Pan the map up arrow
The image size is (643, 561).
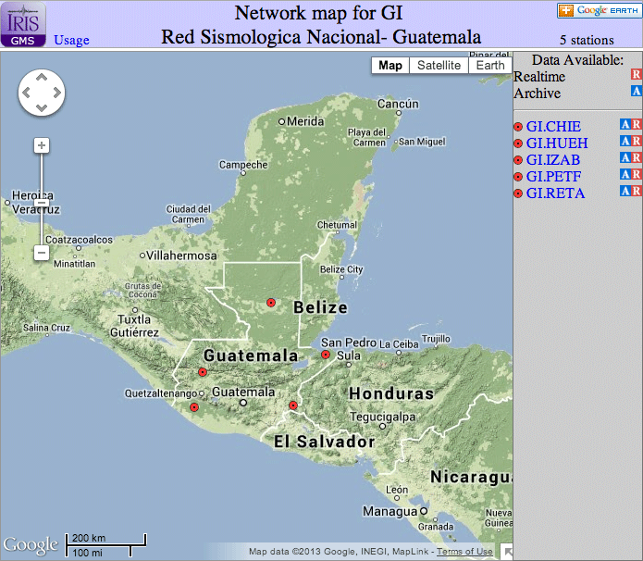tap(42, 77)
